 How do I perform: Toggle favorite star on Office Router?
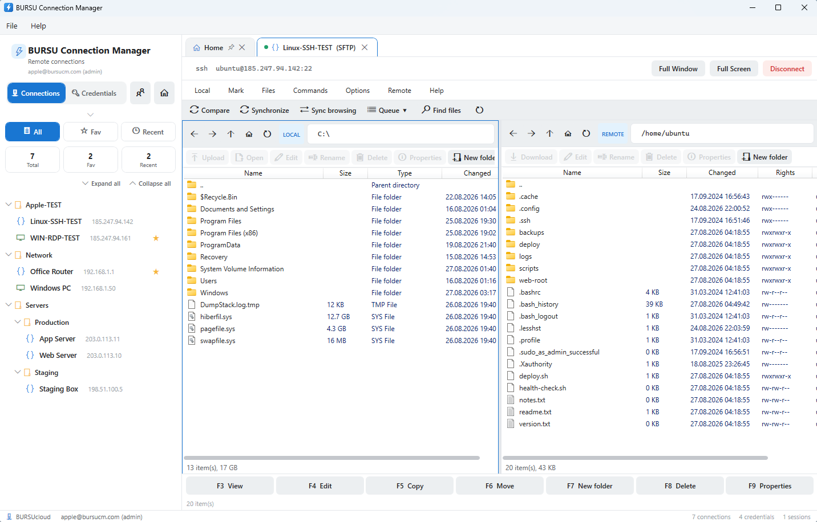(156, 272)
